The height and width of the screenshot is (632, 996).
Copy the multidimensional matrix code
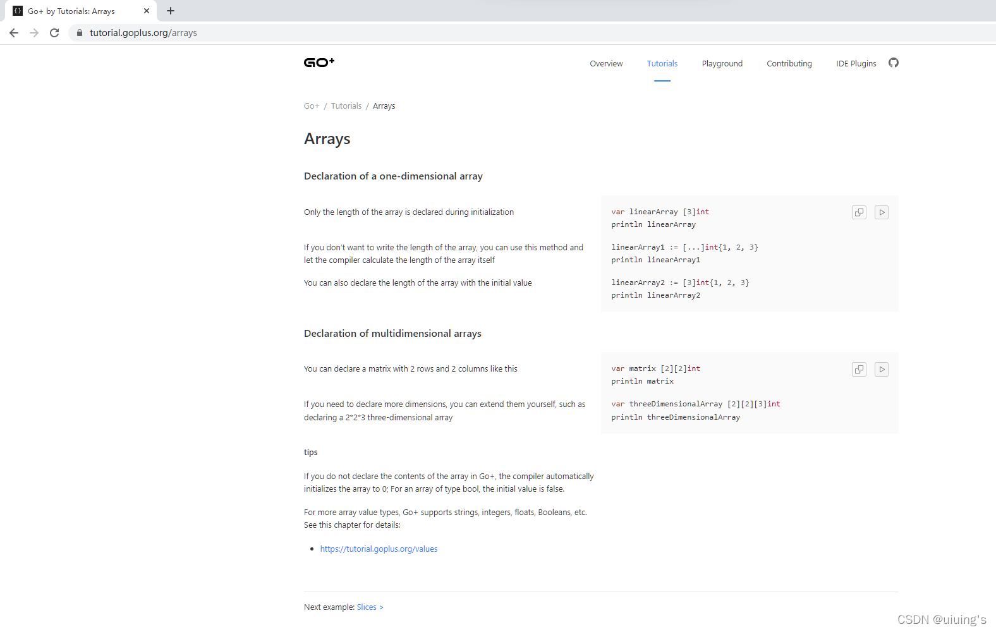(x=859, y=369)
